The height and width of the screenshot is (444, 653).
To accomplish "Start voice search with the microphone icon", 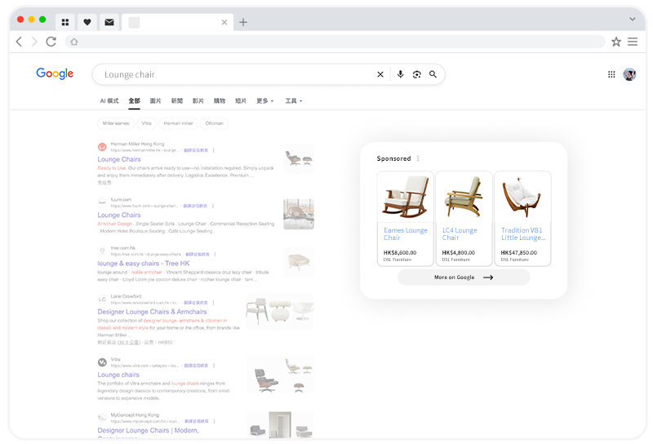I will click(x=400, y=74).
